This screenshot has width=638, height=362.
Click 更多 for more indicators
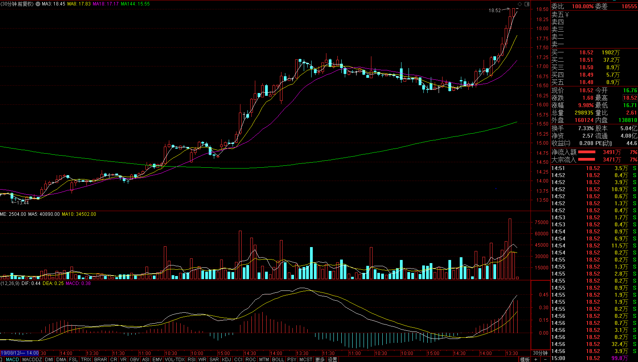(x=320, y=359)
